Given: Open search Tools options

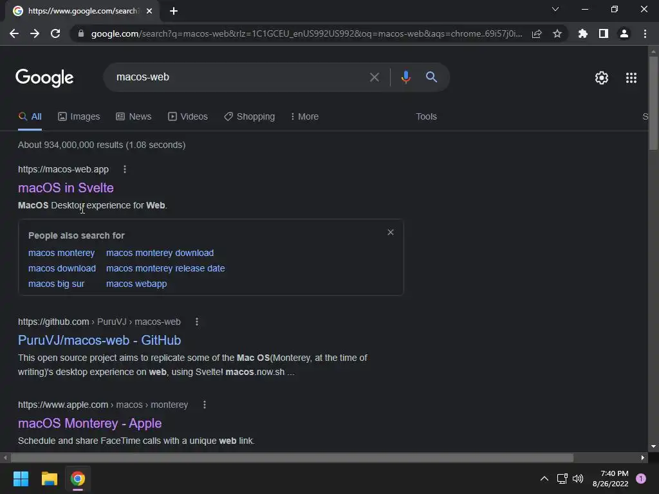Looking at the screenshot, I should [x=426, y=117].
